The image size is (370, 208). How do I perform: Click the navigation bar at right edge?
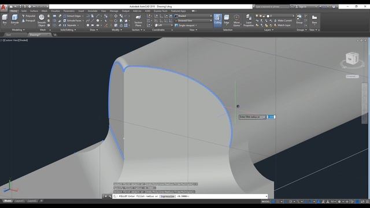[x=364, y=103]
